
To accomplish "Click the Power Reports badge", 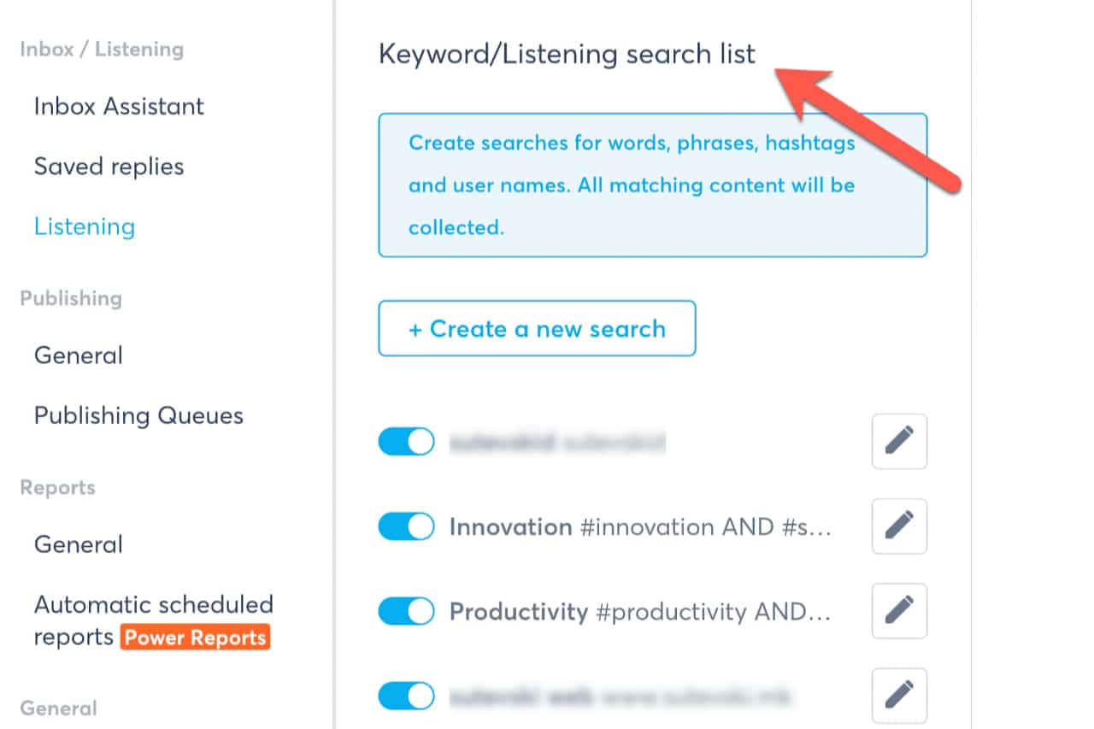I will coord(196,638).
